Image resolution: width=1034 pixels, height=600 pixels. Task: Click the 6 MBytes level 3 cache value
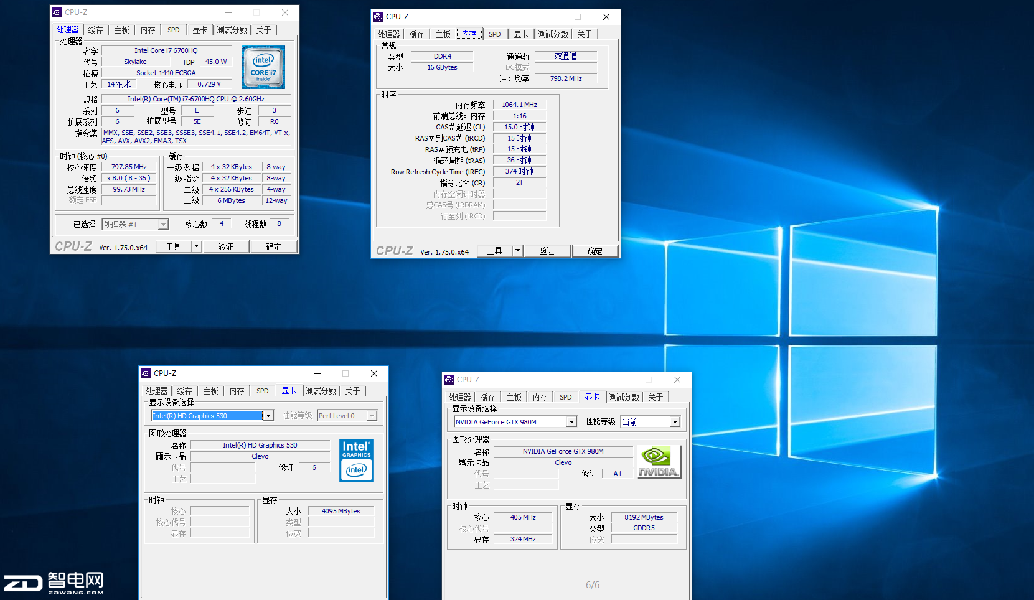pos(231,200)
